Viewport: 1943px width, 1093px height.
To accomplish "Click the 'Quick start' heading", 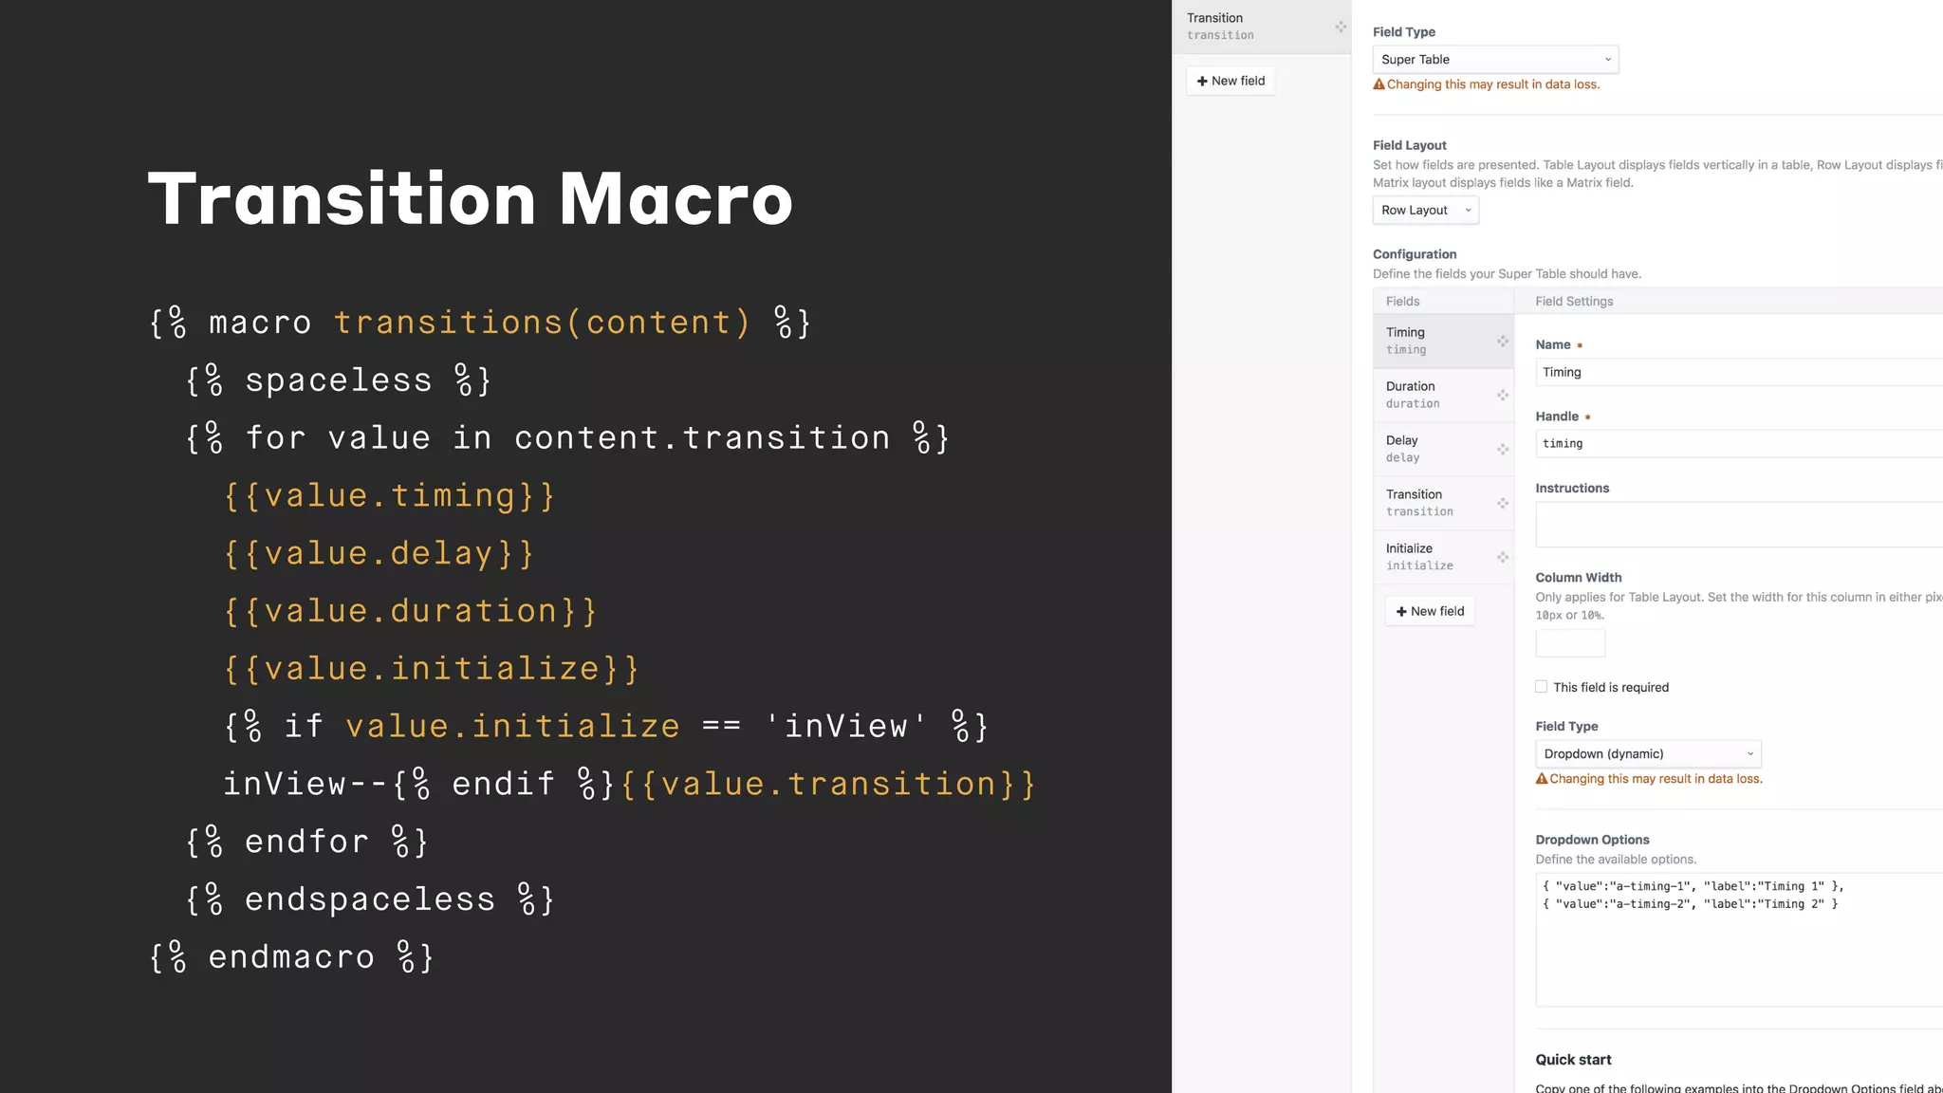I will [1573, 1060].
